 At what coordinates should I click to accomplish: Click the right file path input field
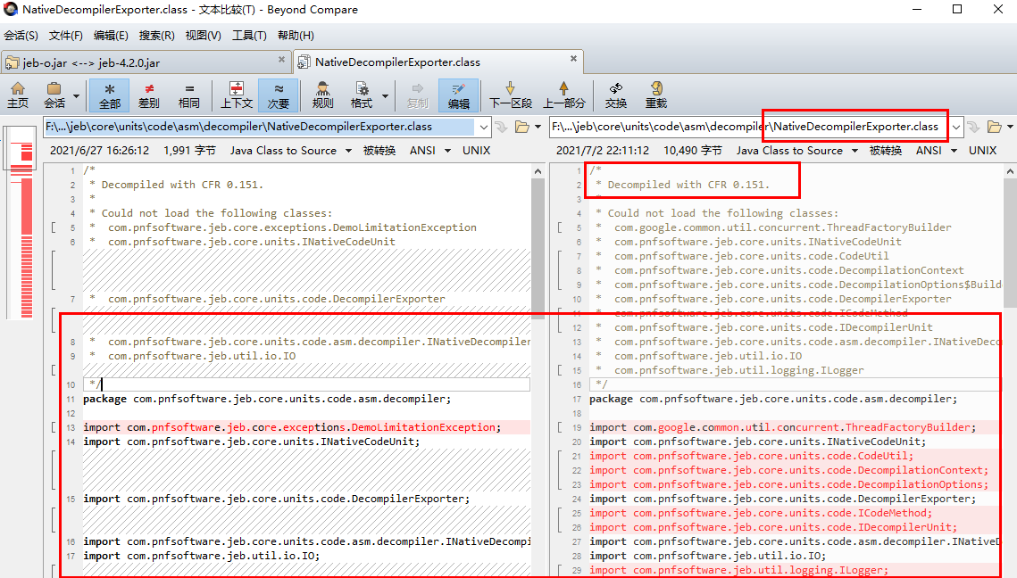click(x=749, y=127)
